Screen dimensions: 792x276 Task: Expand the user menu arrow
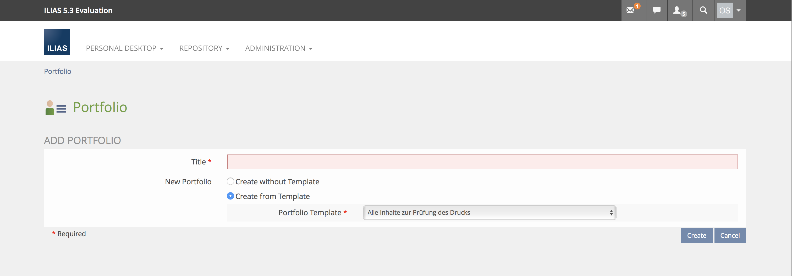click(x=739, y=10)
